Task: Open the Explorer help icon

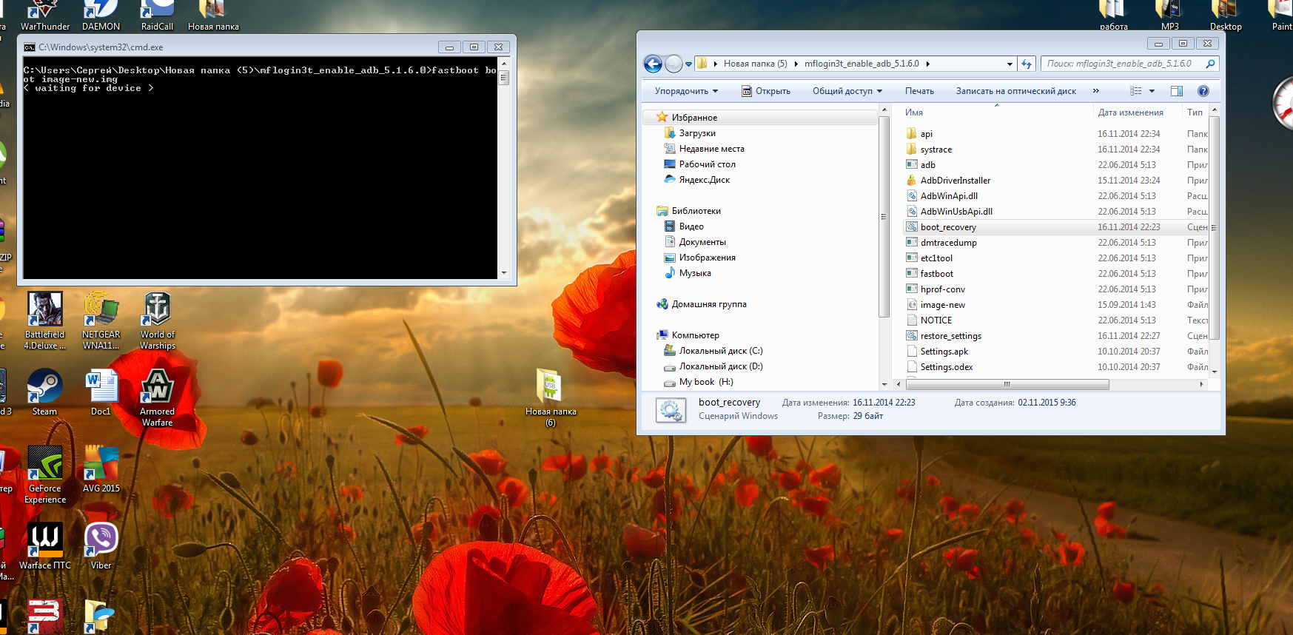Action: point(1203,91)
